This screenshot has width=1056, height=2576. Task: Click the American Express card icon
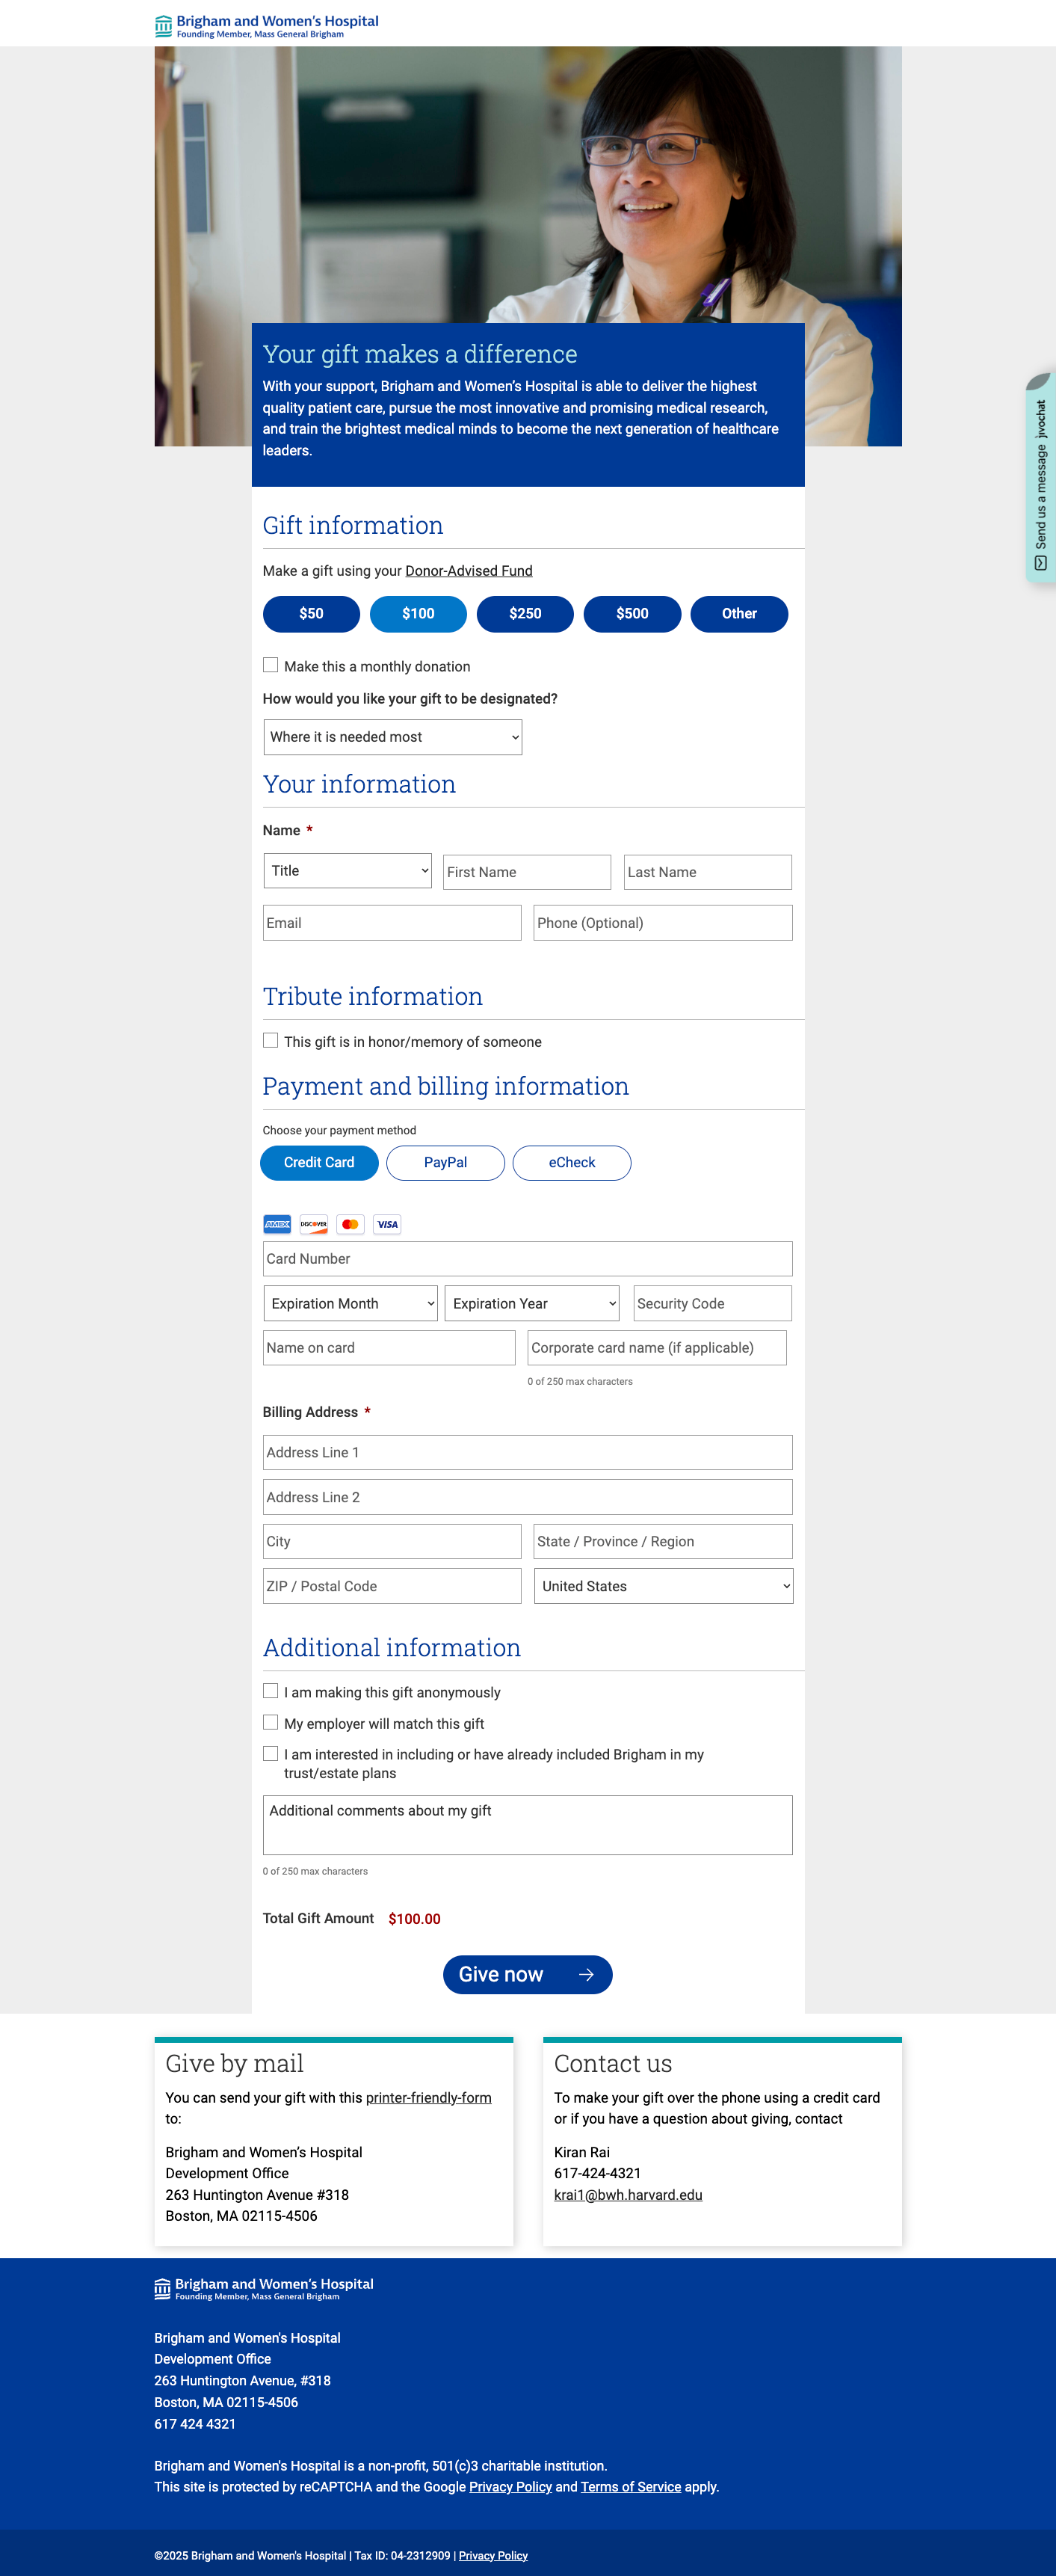coord(277,1224)
